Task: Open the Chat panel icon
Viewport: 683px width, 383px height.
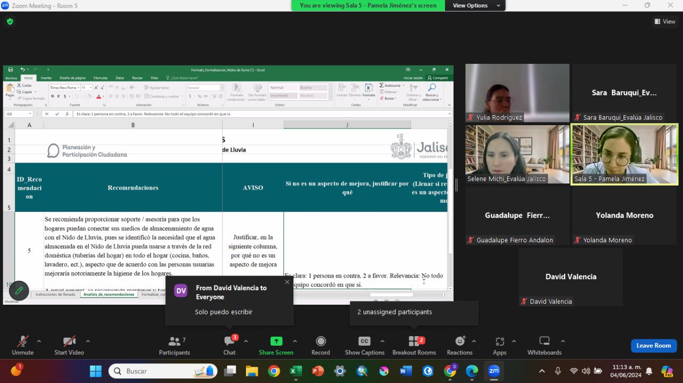Action: click(230, 341)
